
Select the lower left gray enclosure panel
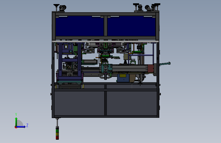coord(80,103)
